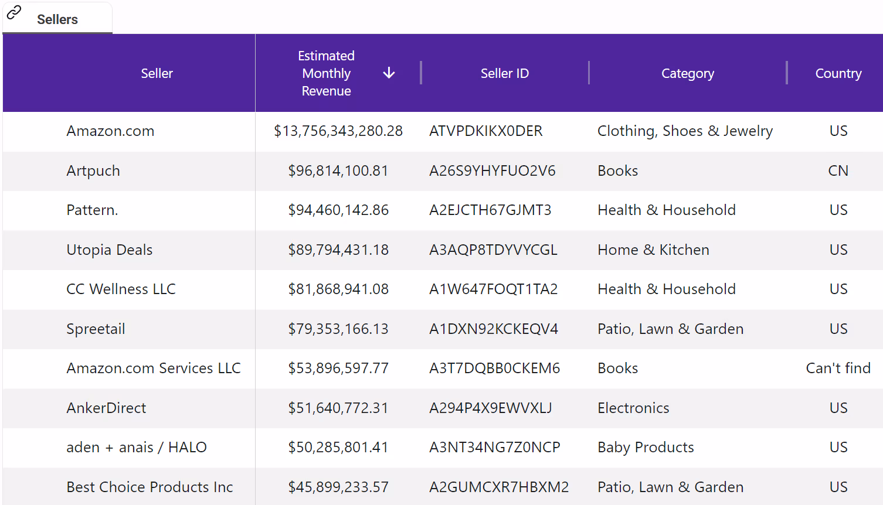Select Amazon.com Services LLC seller name
This screenshot has height=505, width=883.
click(x=154, y=368)
